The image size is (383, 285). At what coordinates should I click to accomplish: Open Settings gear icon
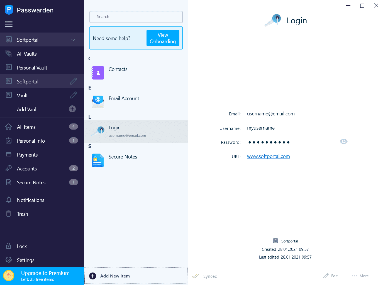[x=9, y=260]
